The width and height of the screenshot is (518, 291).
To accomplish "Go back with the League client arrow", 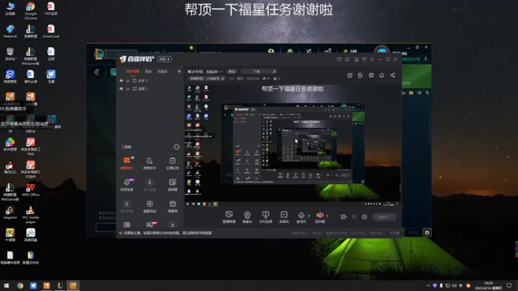I will (96, 72).
